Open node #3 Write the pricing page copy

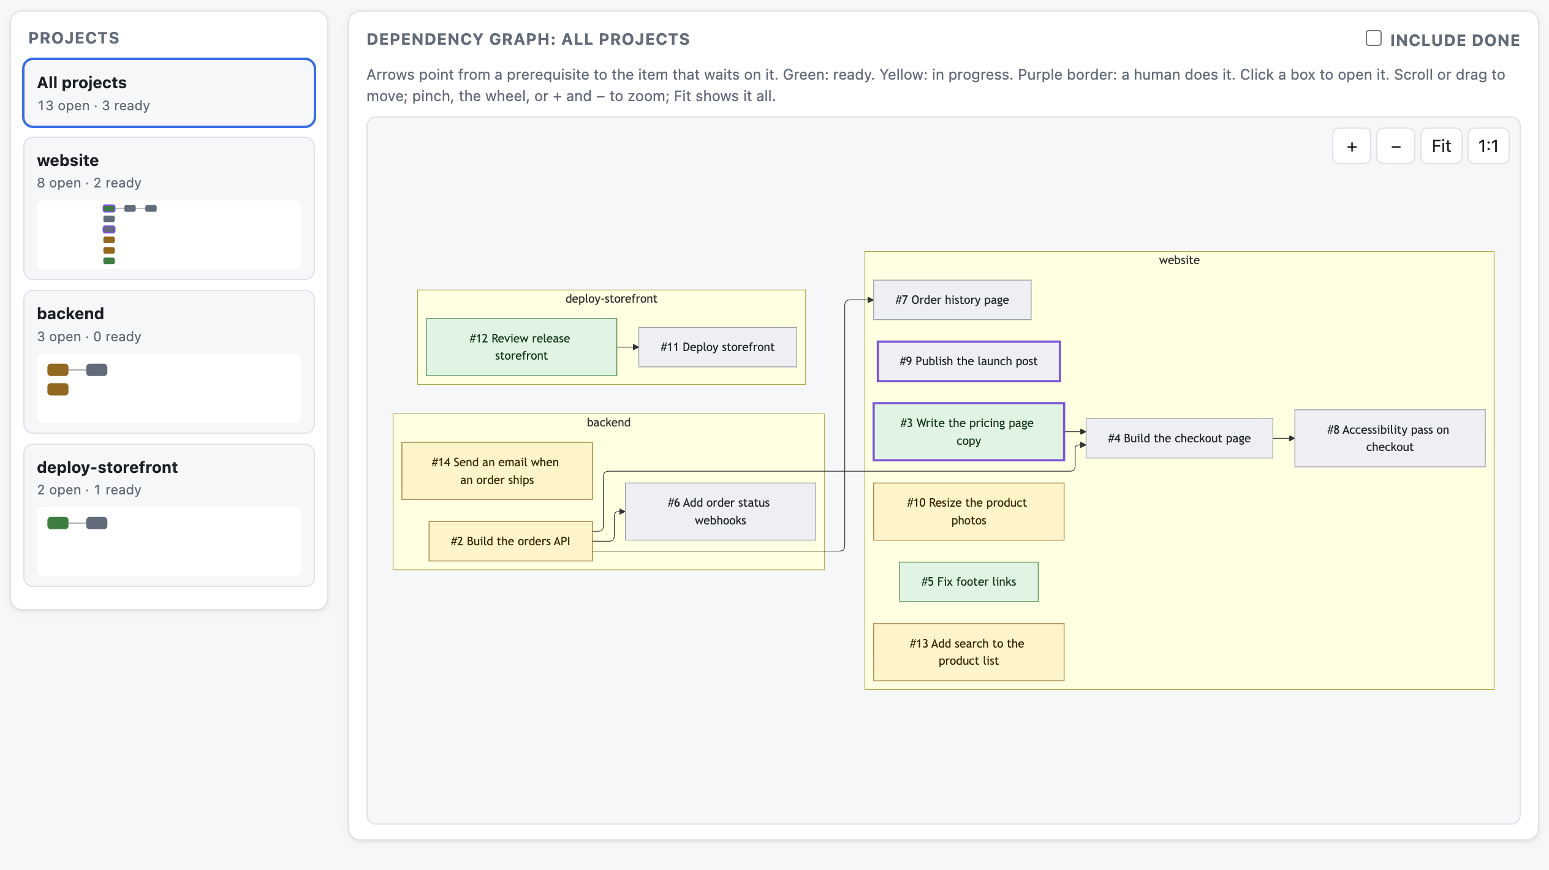pyautogui.click(x=969, y=432)
